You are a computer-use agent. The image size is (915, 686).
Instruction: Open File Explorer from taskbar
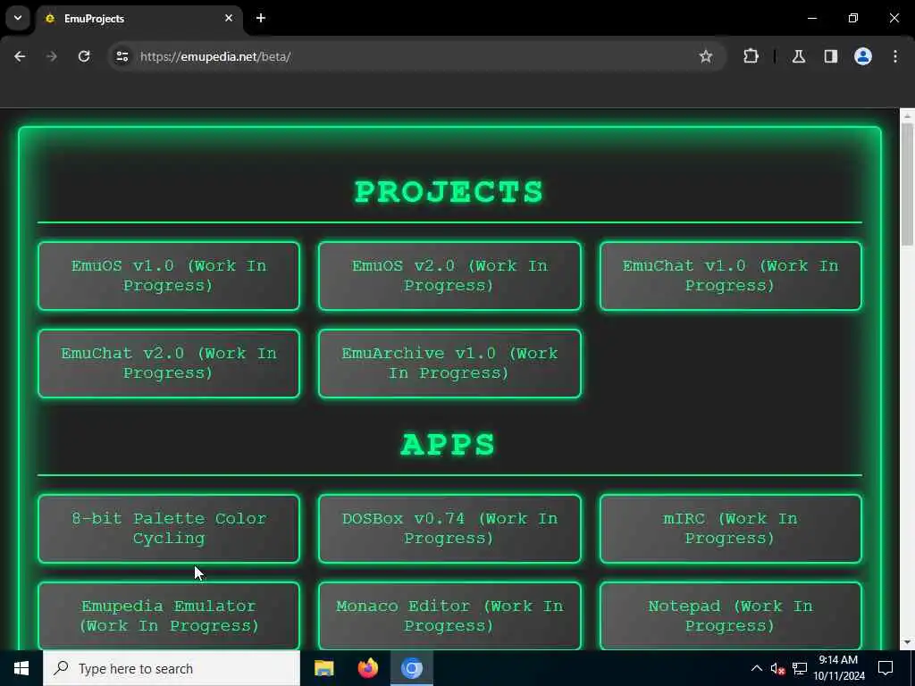coord(323,668)
